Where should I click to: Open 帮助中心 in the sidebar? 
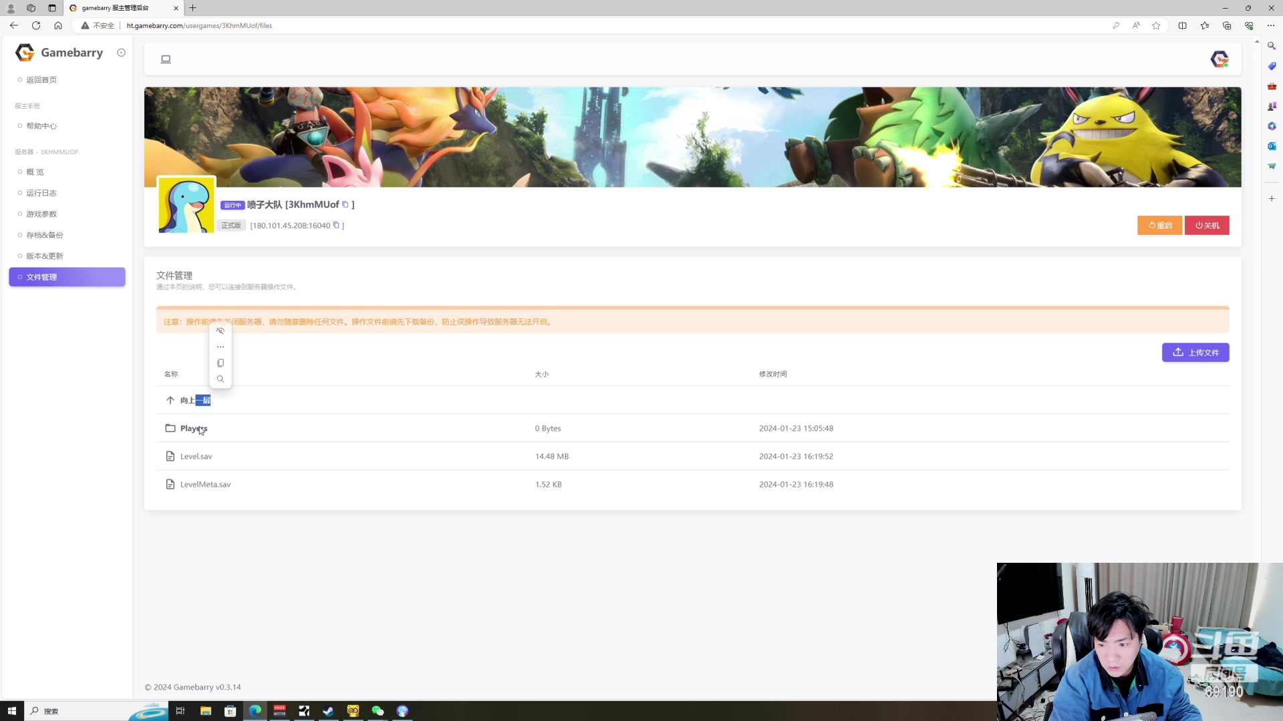pyautogui.click(x=41, y=126)
